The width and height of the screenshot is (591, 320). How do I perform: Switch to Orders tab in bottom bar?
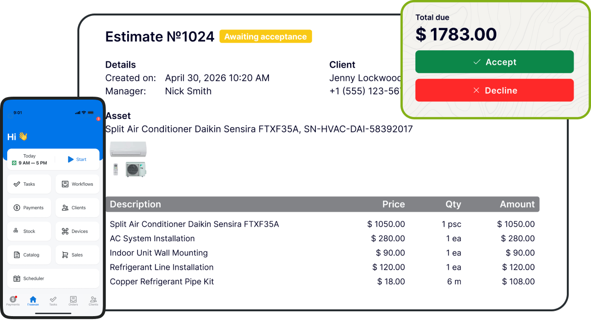tap(73, 301)
